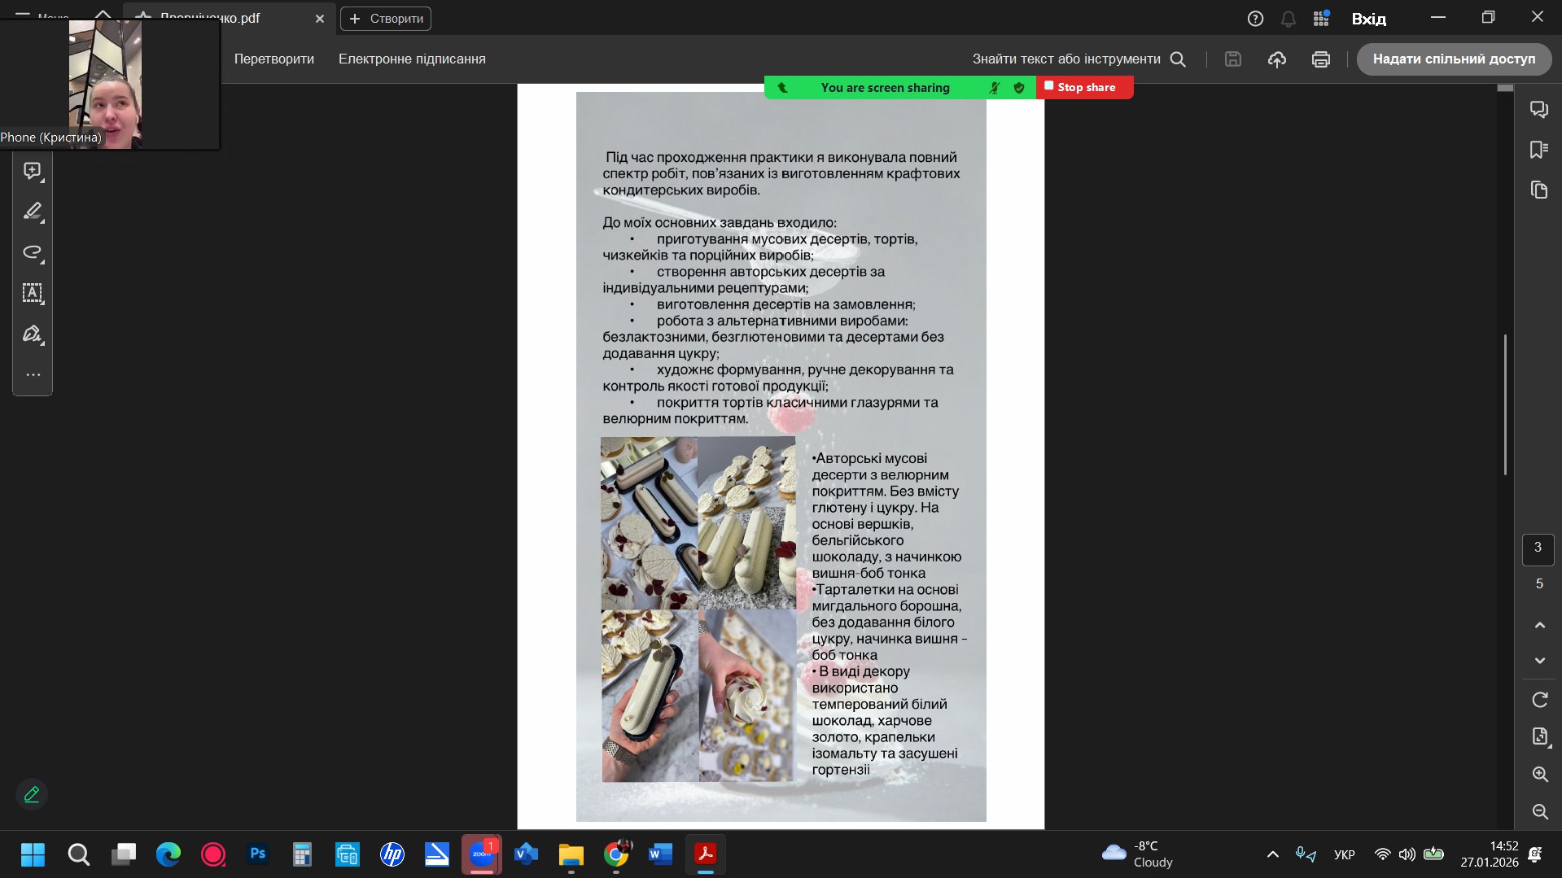Open the add comment tool
Viewport: 1562px width, 878px height.
[33, 171]
